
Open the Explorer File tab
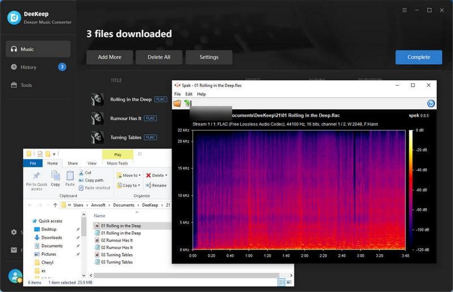[x=33, y=163]
